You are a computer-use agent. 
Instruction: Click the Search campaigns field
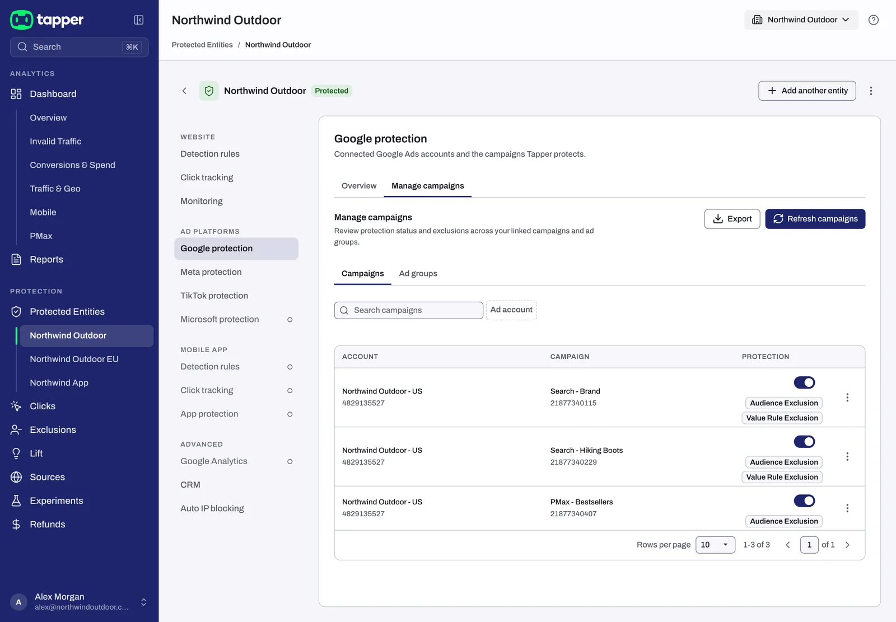click(x=409, y=310)
